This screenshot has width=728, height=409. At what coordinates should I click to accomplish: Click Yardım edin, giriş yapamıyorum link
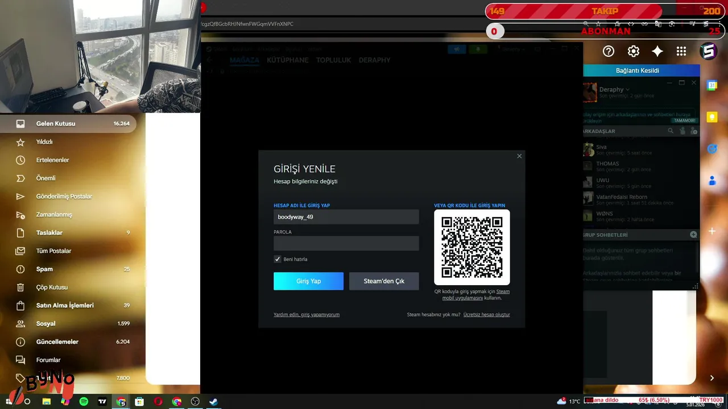click(307, 315)
